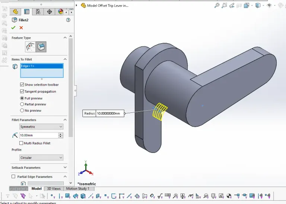
Task: Open the Fillet2 help question mark
Action: click(68, 20)
